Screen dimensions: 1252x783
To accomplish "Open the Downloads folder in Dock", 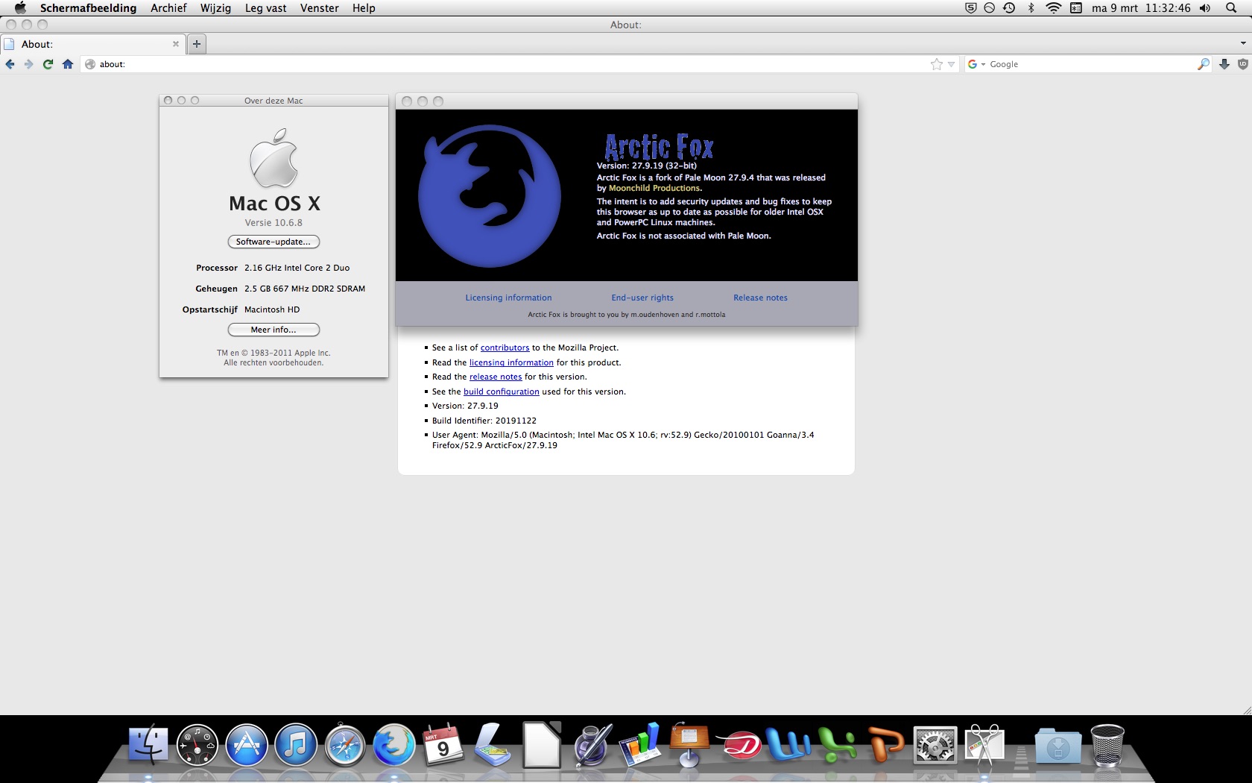I will point(1057,746).
